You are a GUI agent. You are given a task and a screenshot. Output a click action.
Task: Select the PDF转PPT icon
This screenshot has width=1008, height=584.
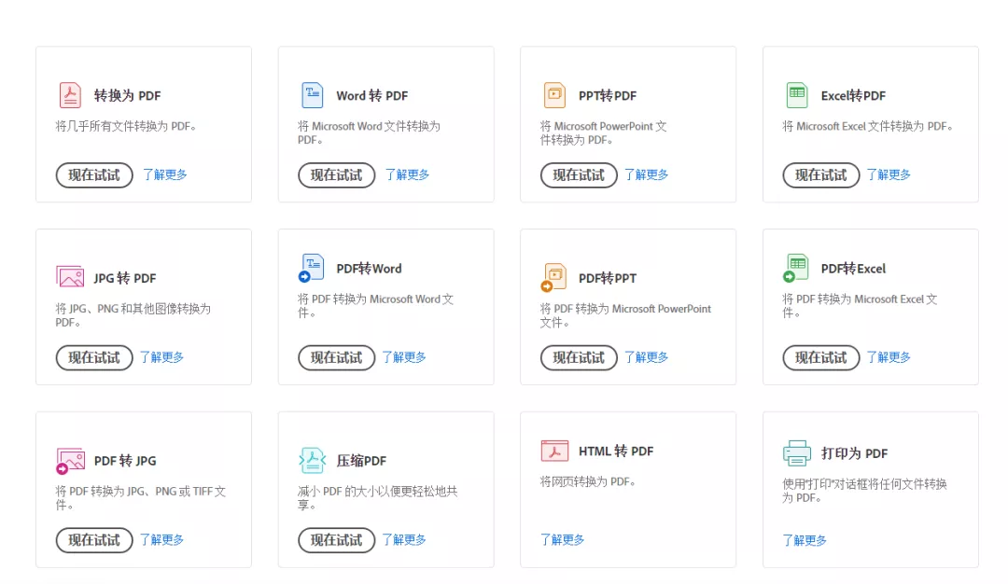click(x=553, y=277)
